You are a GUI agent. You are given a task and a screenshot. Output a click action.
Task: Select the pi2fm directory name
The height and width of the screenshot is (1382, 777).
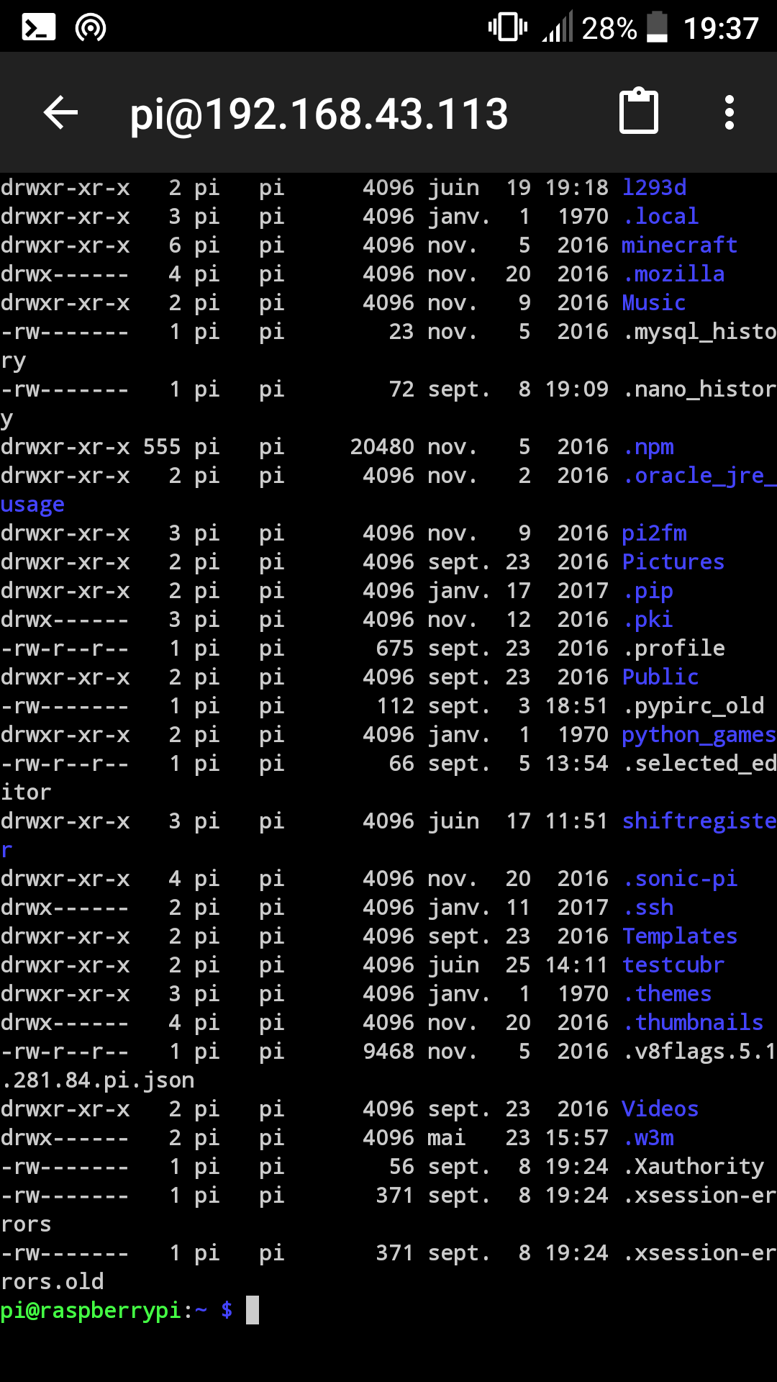point(654,533)
